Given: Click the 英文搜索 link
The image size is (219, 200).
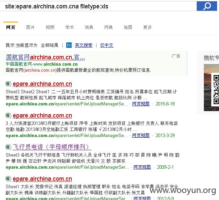Looking at the screenshot, I should pos(83,45).
